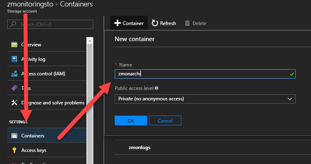Open the Activity log menu item
The height and width of the screenshot is (164, 311).
pos(47,59)
